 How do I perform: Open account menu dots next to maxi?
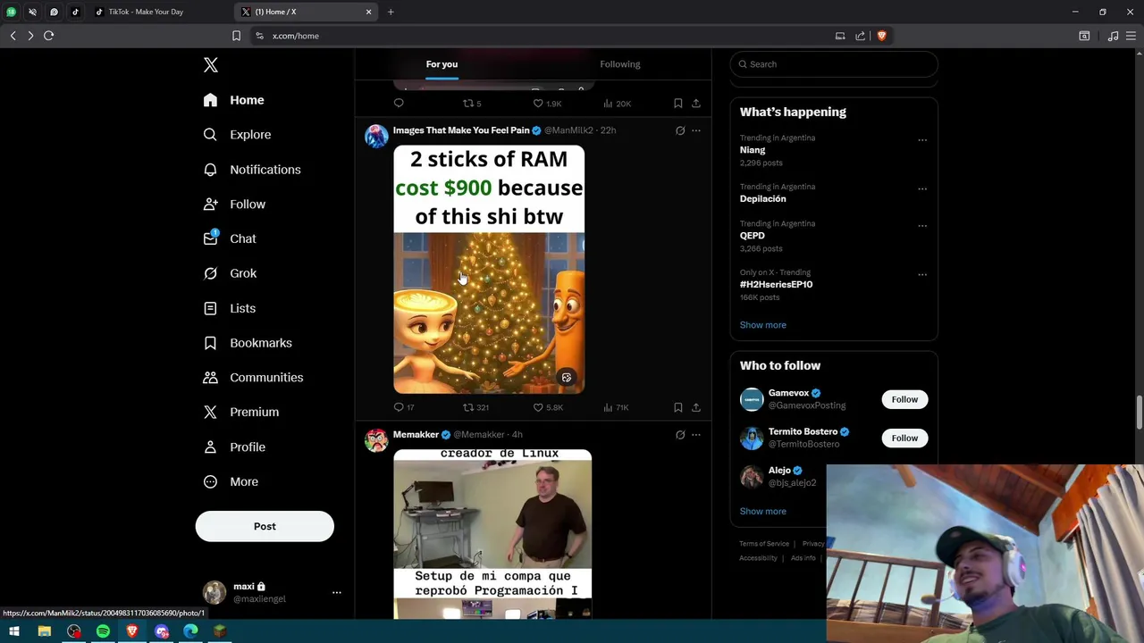point(337,592)
